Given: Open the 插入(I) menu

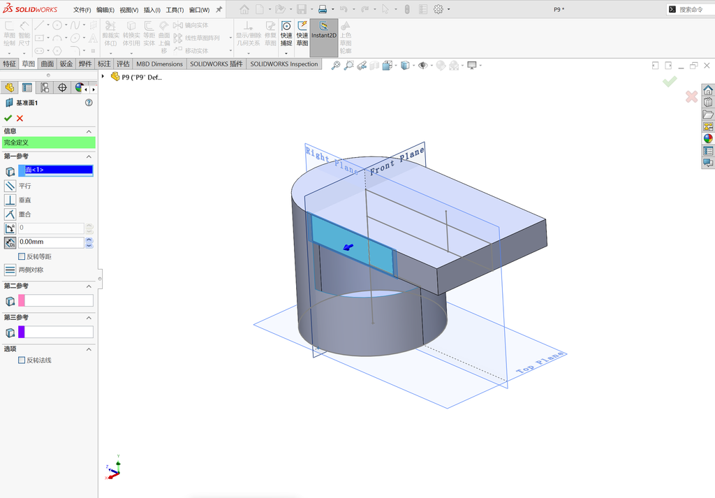Looking at the screenshot, I should (152, 10).
